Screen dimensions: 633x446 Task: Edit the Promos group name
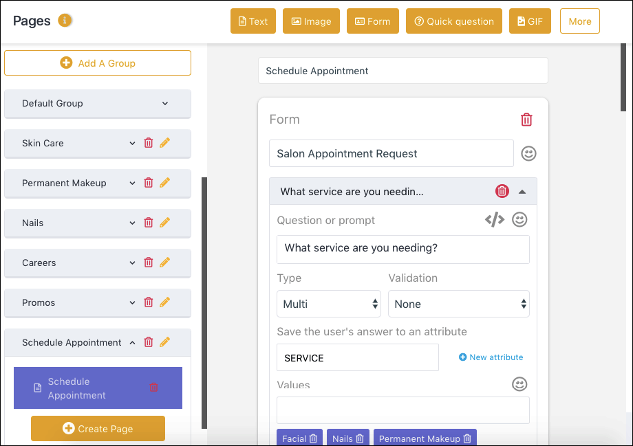164,302
